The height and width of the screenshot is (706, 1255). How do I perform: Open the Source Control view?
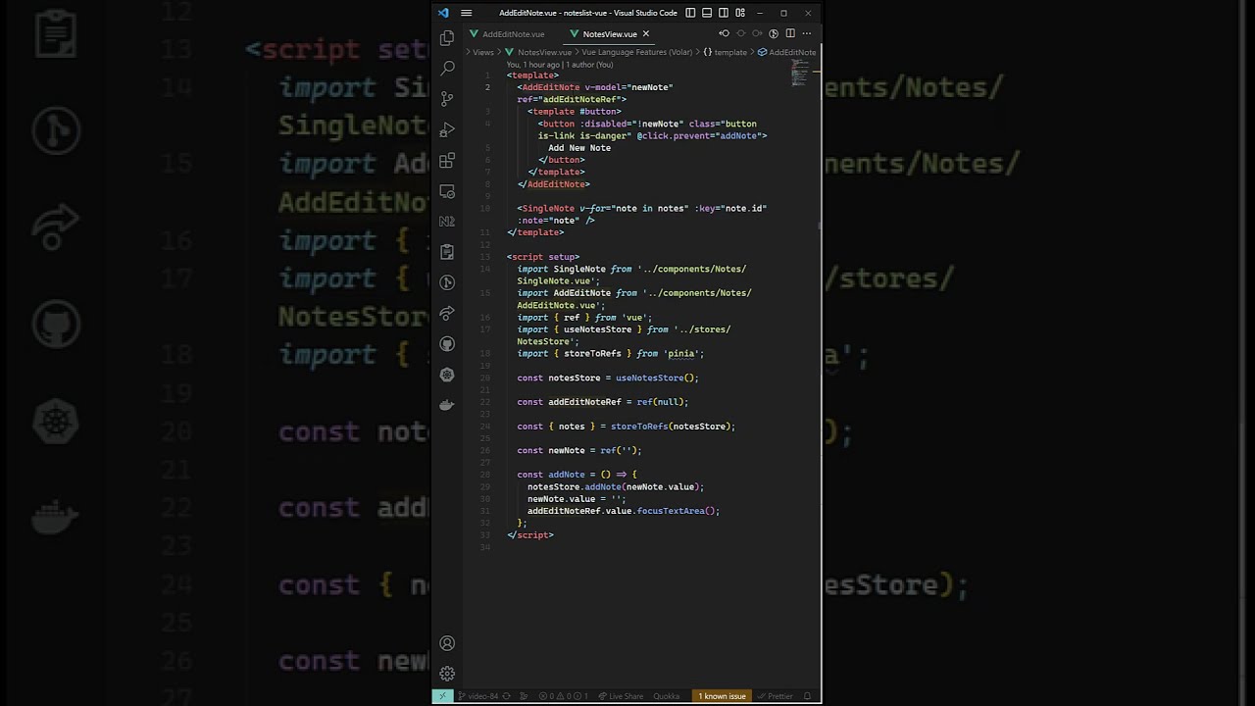click(x=447, y=99)
